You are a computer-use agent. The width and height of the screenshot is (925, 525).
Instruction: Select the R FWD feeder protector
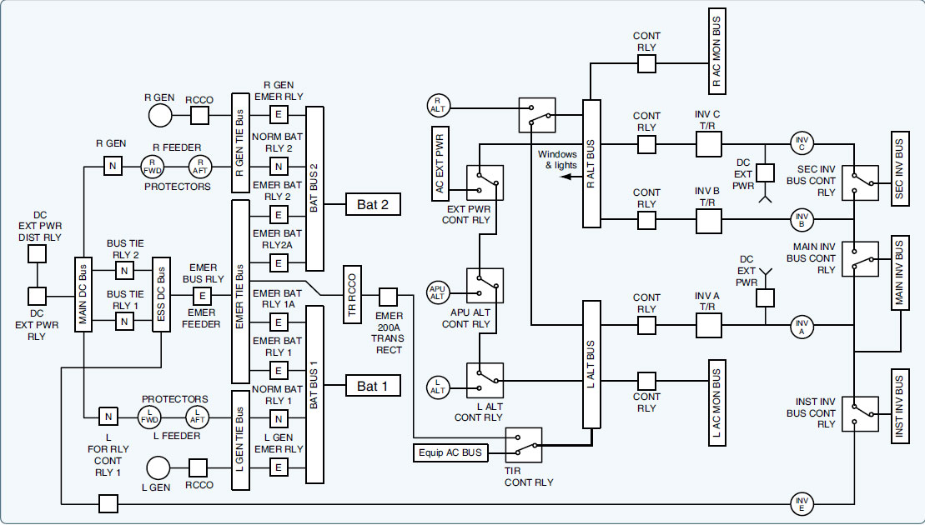(x=153, y=167)
